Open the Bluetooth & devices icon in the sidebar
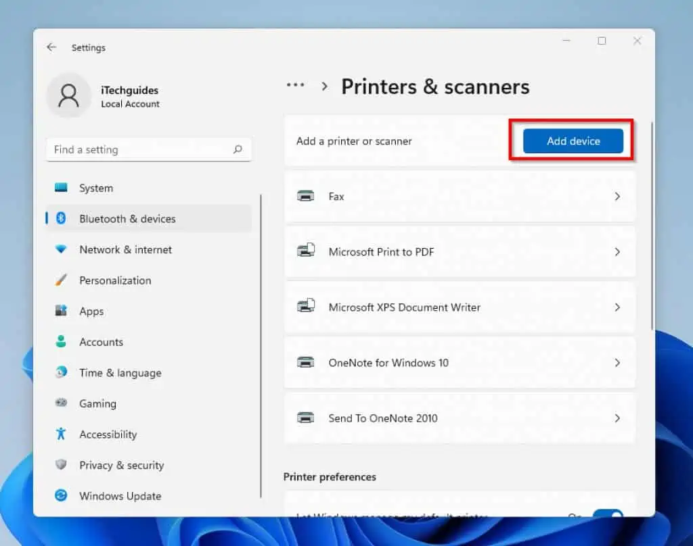693x546 pixels. click(62, 218)
